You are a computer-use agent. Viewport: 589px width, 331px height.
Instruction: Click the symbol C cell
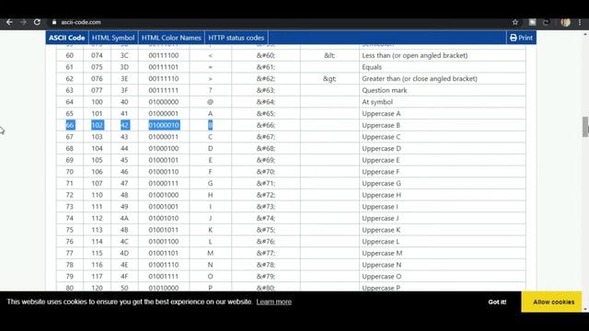(211, 137)
